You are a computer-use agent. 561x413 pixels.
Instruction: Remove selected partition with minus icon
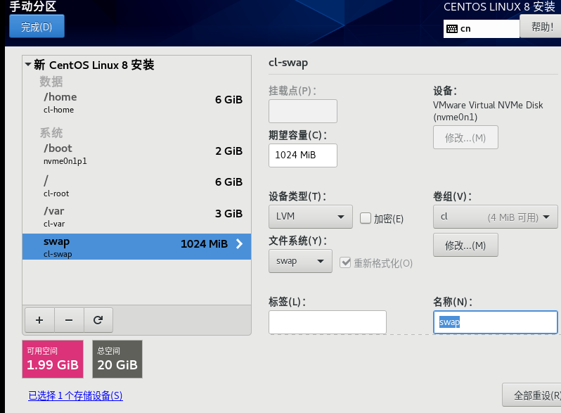click(x=69, y=320)
